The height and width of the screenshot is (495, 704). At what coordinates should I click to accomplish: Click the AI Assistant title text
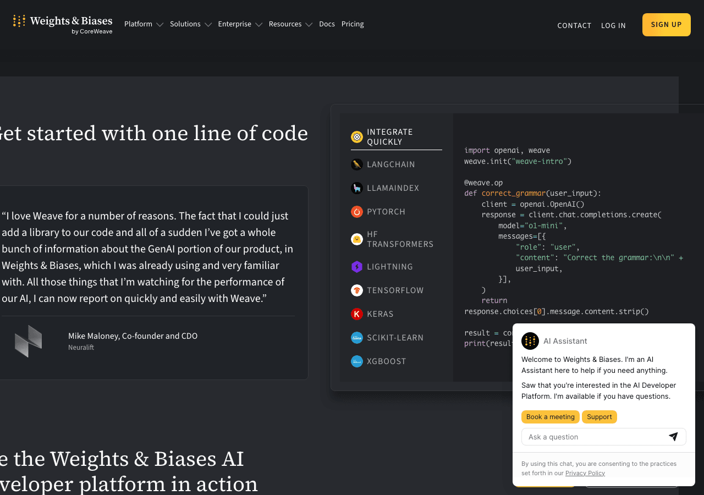pos(565,341)
